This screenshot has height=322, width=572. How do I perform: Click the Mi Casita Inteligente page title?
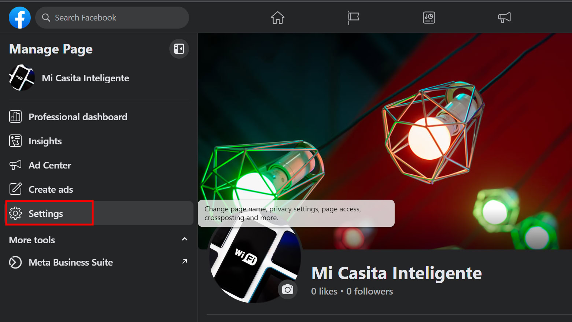coord(396,273)
